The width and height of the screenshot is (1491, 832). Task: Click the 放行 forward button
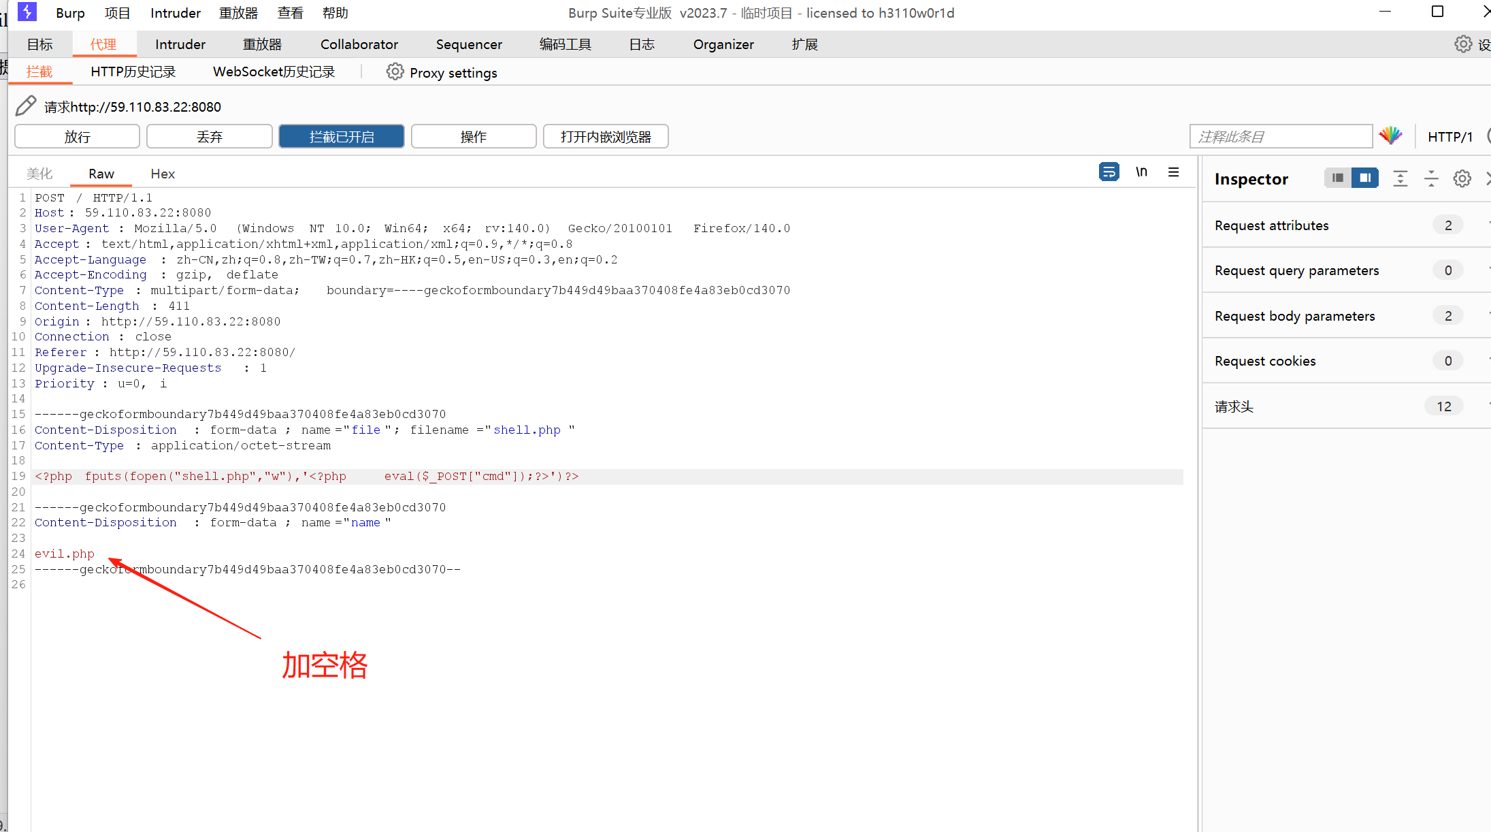point(77,136)
